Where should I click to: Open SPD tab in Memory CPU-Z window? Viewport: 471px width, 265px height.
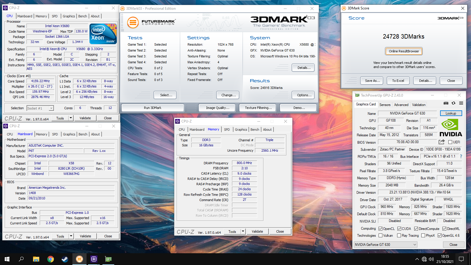coord(227,130)
